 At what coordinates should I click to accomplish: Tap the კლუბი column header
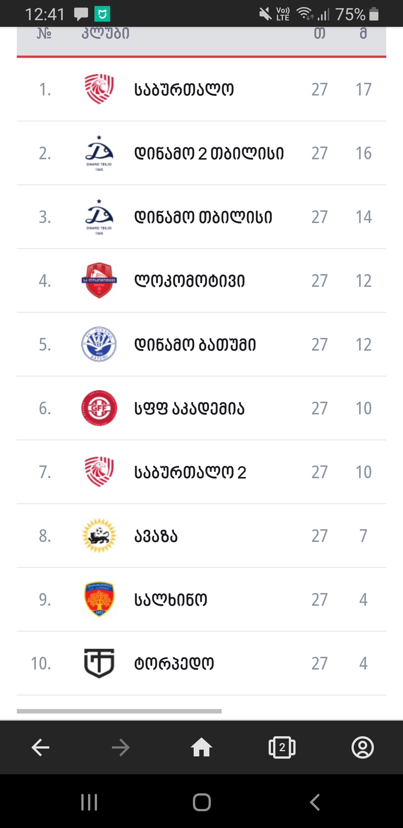point(105,34)
